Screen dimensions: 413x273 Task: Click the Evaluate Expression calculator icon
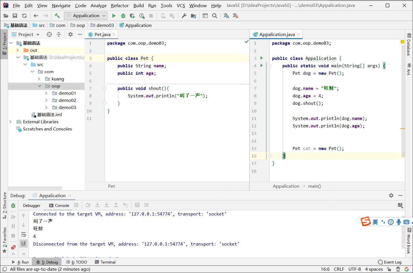[x=137, y=205]
